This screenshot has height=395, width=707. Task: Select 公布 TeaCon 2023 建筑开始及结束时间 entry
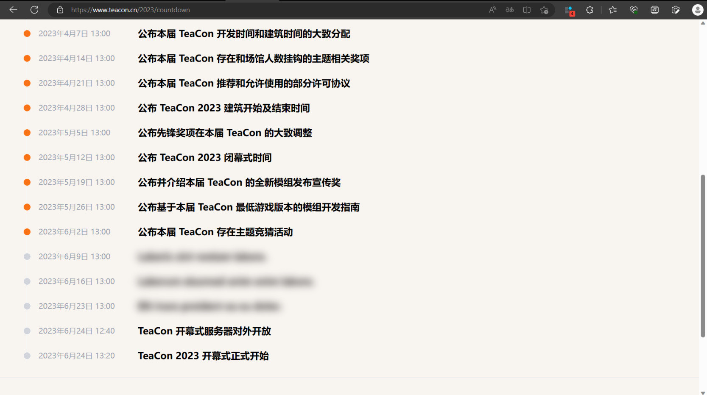[224, 108]
